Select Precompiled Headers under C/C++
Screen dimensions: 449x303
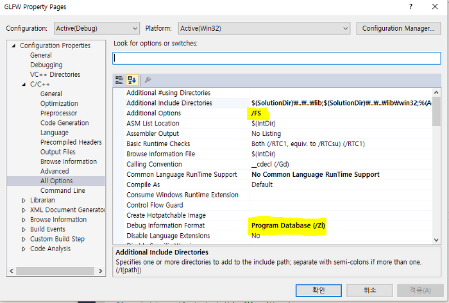click(71, 142)
